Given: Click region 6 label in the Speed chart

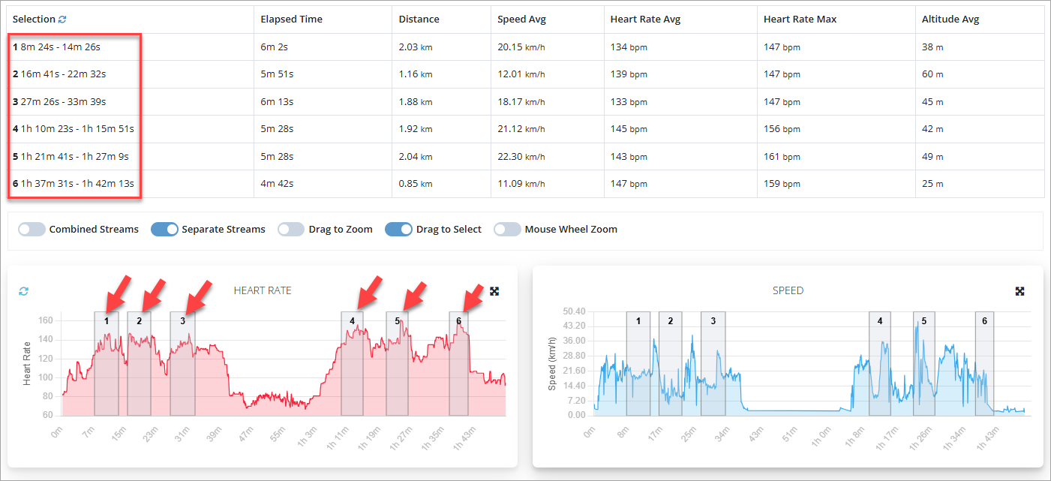Looking at the screenshot, I should [984, 321].
